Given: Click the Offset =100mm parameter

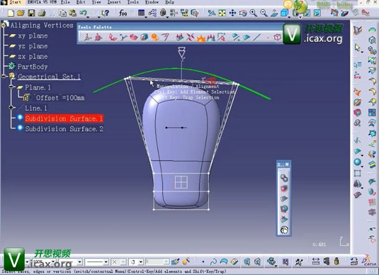Looking at the screenshot, I should (60, 98).
